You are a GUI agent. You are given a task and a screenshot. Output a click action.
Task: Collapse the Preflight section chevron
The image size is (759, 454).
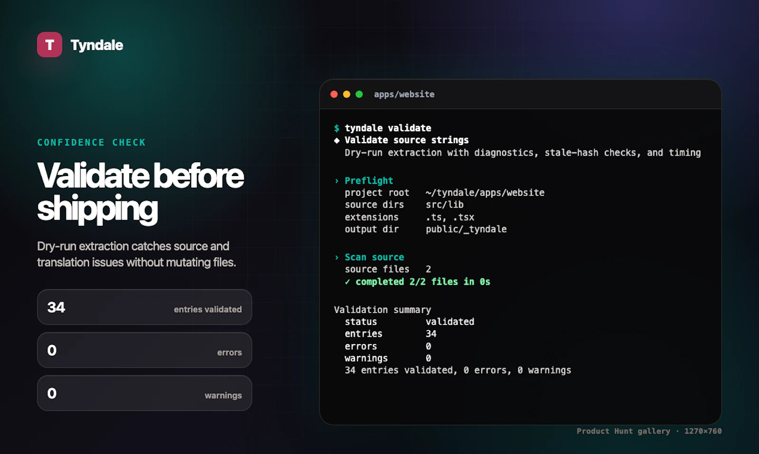tap(337, 181)
